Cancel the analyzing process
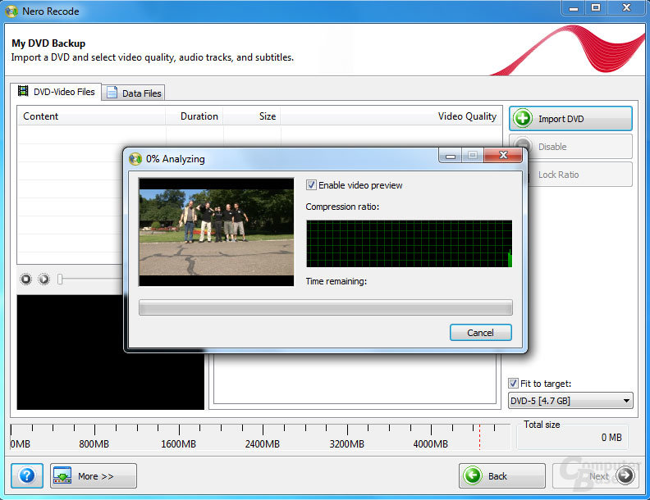The image size is (650, 500). coord(481,333)
